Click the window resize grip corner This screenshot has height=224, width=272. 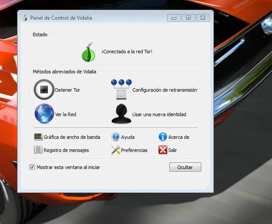[208, 187]
